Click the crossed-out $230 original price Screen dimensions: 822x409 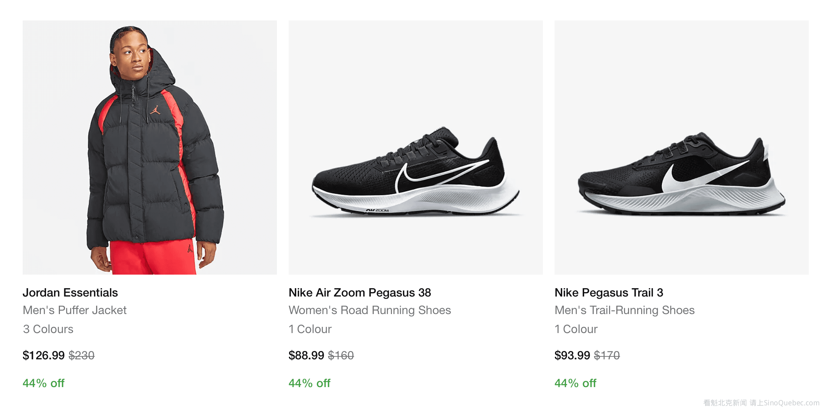pos(81,355)
